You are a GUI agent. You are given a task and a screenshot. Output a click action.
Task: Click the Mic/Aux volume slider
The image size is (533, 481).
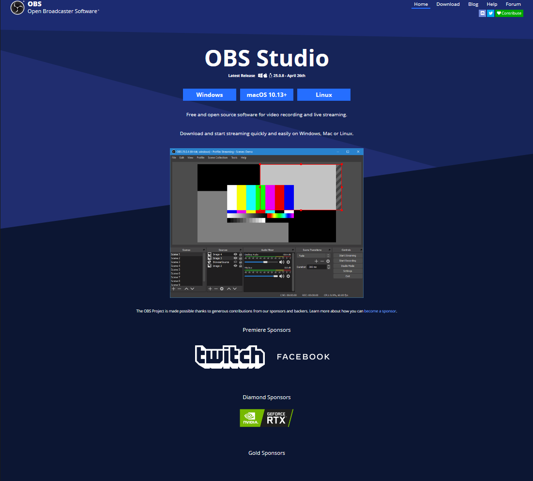point(261,276)
